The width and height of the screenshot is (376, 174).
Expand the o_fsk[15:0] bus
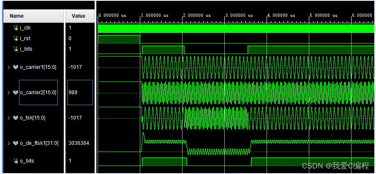pos(9,118)
